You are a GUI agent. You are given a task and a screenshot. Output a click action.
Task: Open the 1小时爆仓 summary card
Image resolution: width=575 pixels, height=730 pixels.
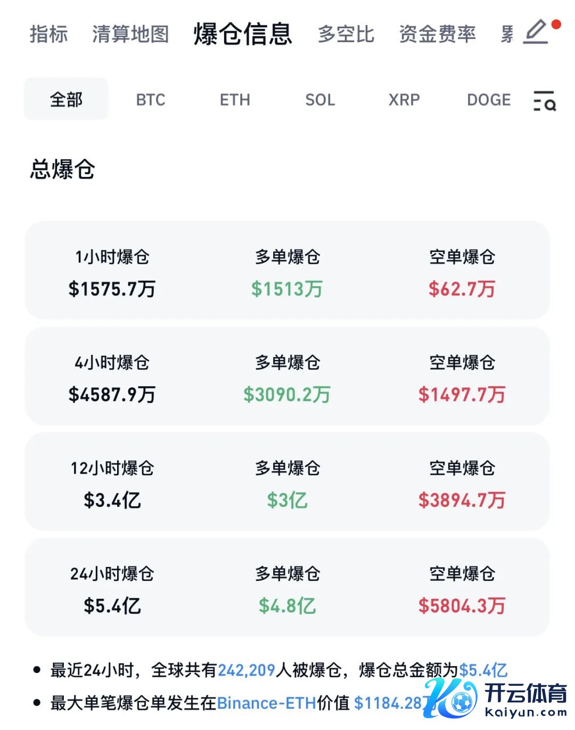click(287, 271)
